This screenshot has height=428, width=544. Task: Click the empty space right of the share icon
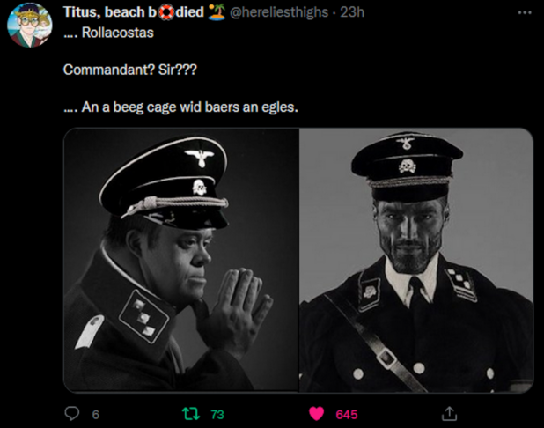tap(497, 414)
